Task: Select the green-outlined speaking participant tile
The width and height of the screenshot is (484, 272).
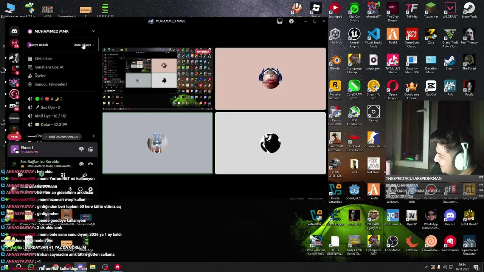Action: point(157,143)
